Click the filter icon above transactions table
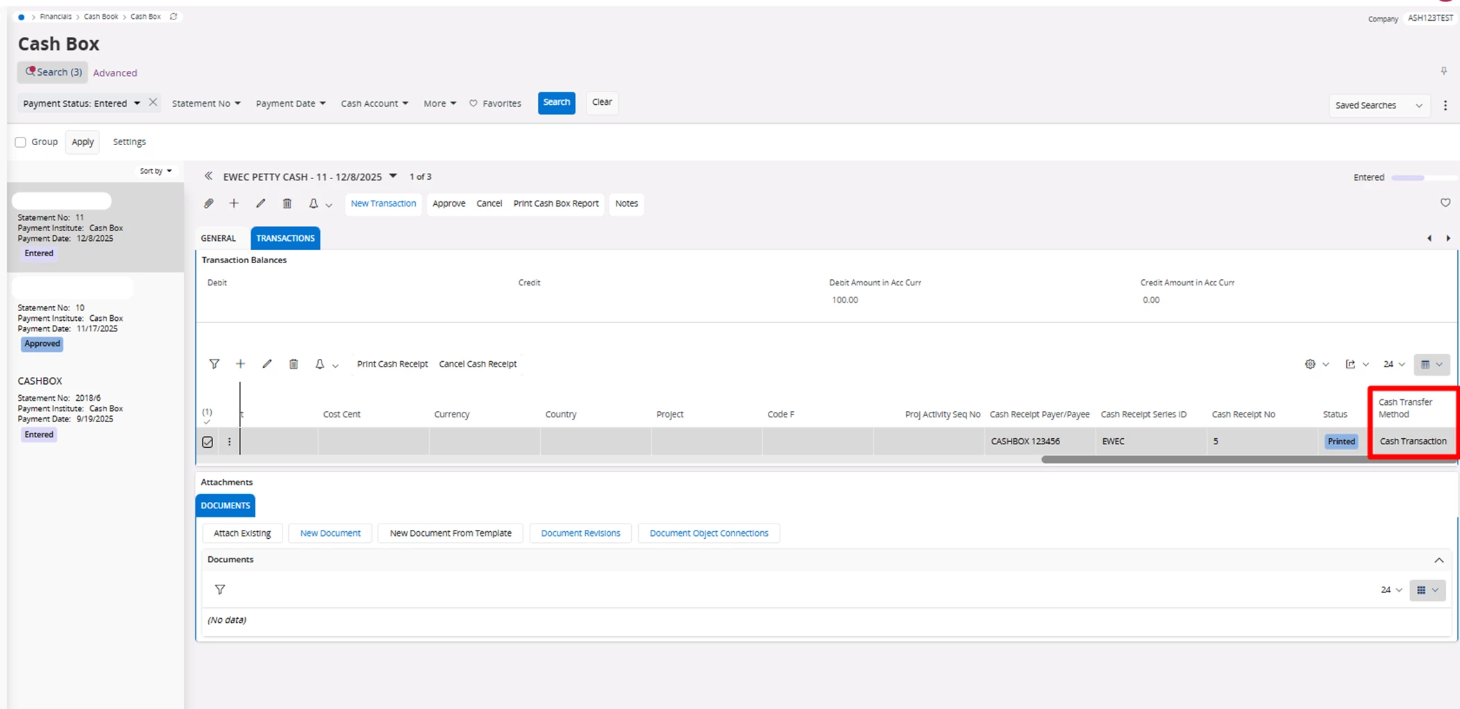The image size is (1460, 709). (x=214, y=364)
